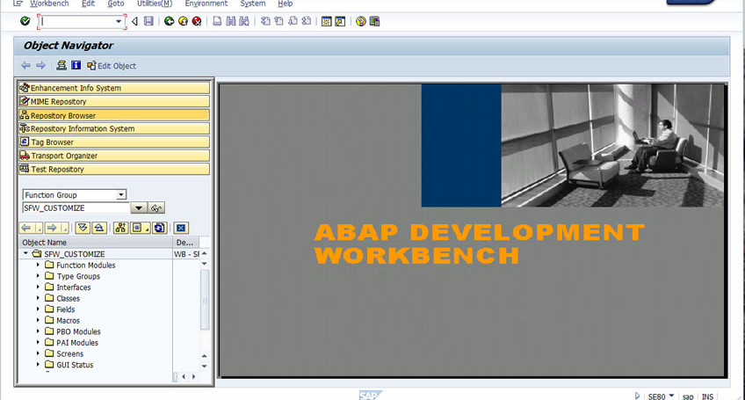Click the Generate Shortcut icon
Screen dimensions: 745x400
point(340,21)
